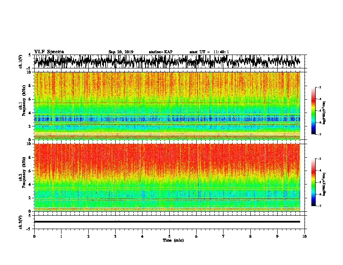343x265 pixels.
Task: Click inside the ch.1 spectrogram panel
Action: click(x=167, y=106)
